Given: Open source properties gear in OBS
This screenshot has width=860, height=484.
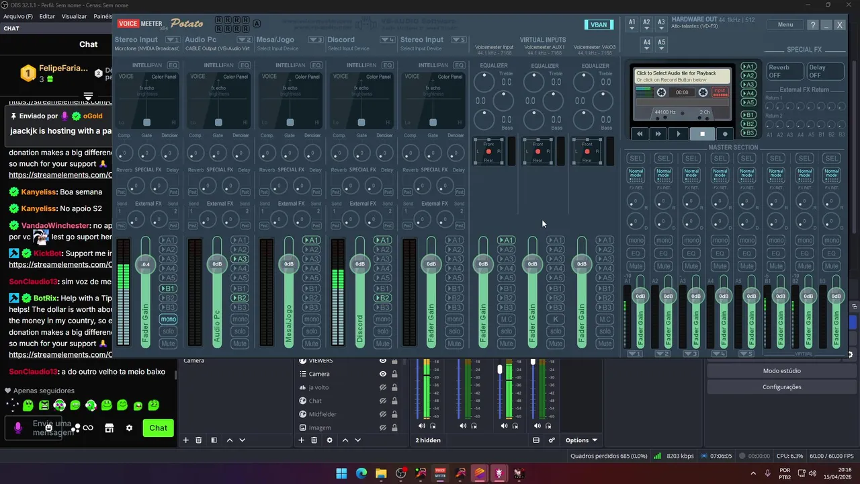Looking at the screenshot, I should coord(329,440).
